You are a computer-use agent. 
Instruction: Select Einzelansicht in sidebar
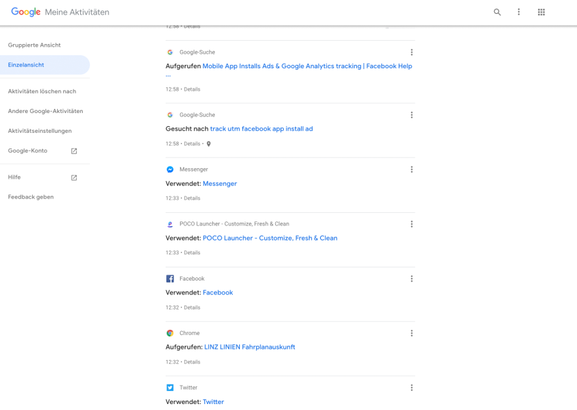coord(45,65)
